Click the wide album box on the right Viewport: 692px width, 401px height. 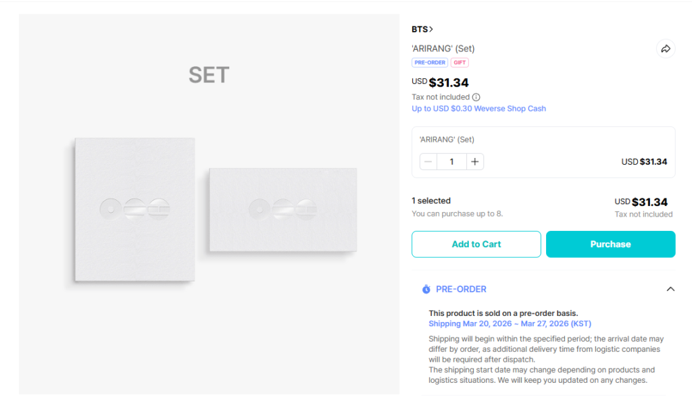pos(283,209)
